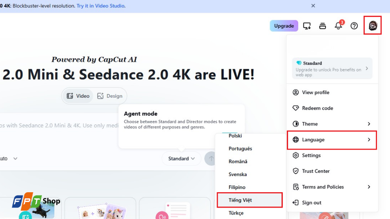This screenshot has width=390, height=219.
Task: Open the Auto dropdown chevron
Action: pyautogui.click(x=15, y=159)
